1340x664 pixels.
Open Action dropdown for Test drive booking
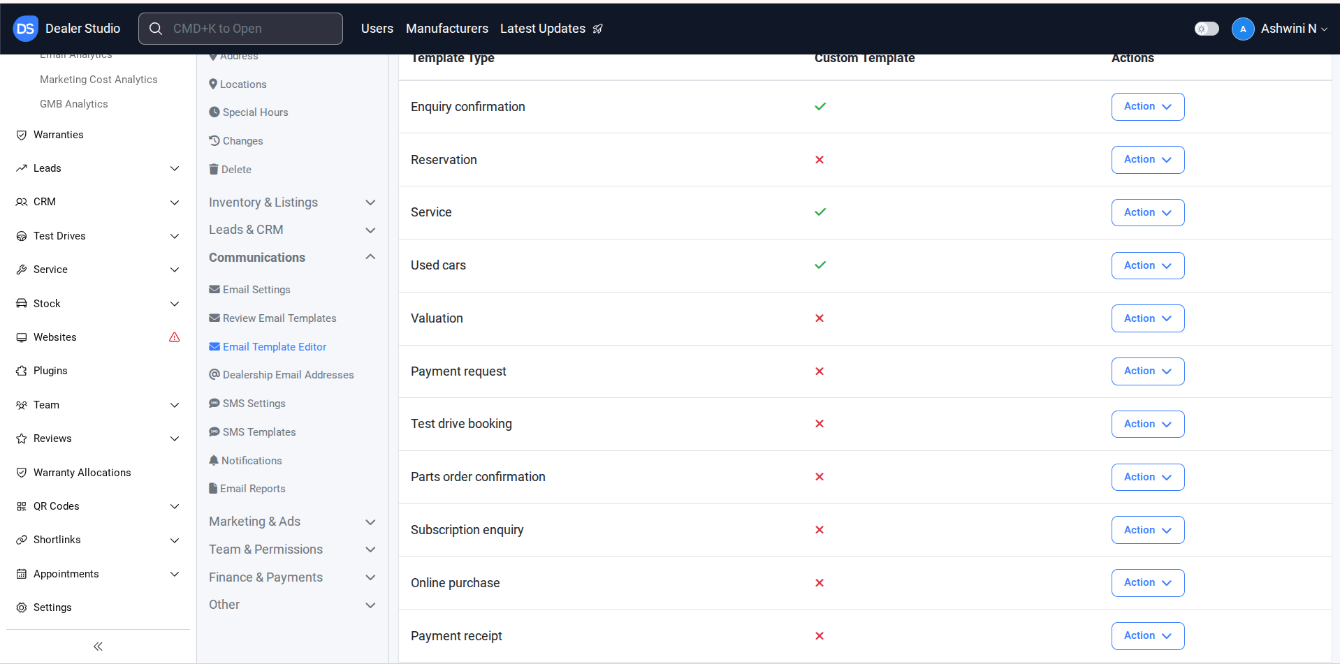tap(1147, 424)
